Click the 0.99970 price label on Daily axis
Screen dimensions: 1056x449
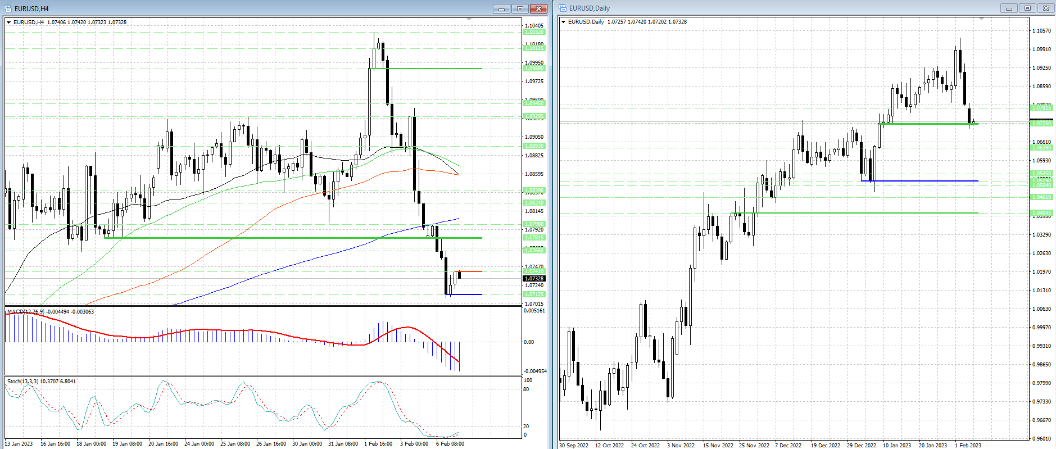coord(1041,328)
